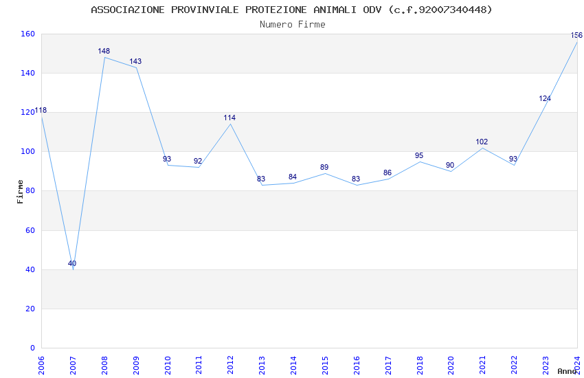This screenshot has width=584, height=378.
Task: Click the 90 data point label
Action: pyautogui.click(x=450, y=165)
